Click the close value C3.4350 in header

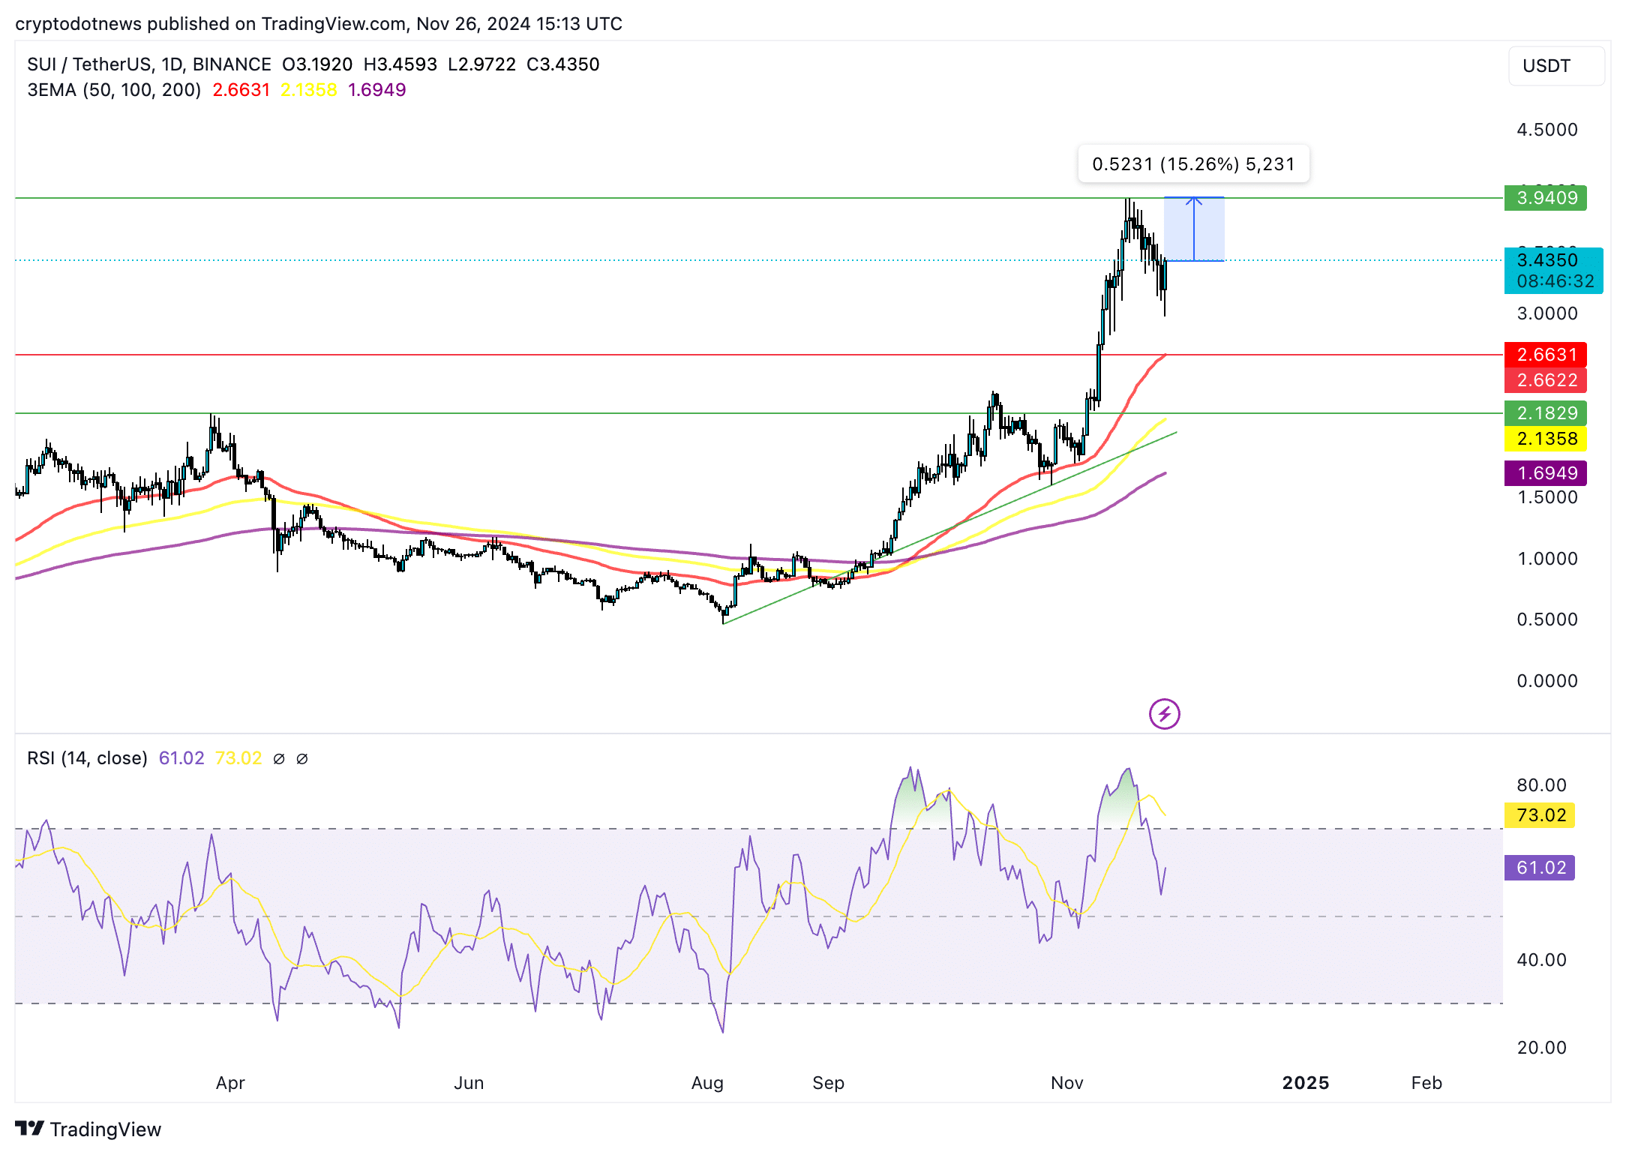[562, 64]
